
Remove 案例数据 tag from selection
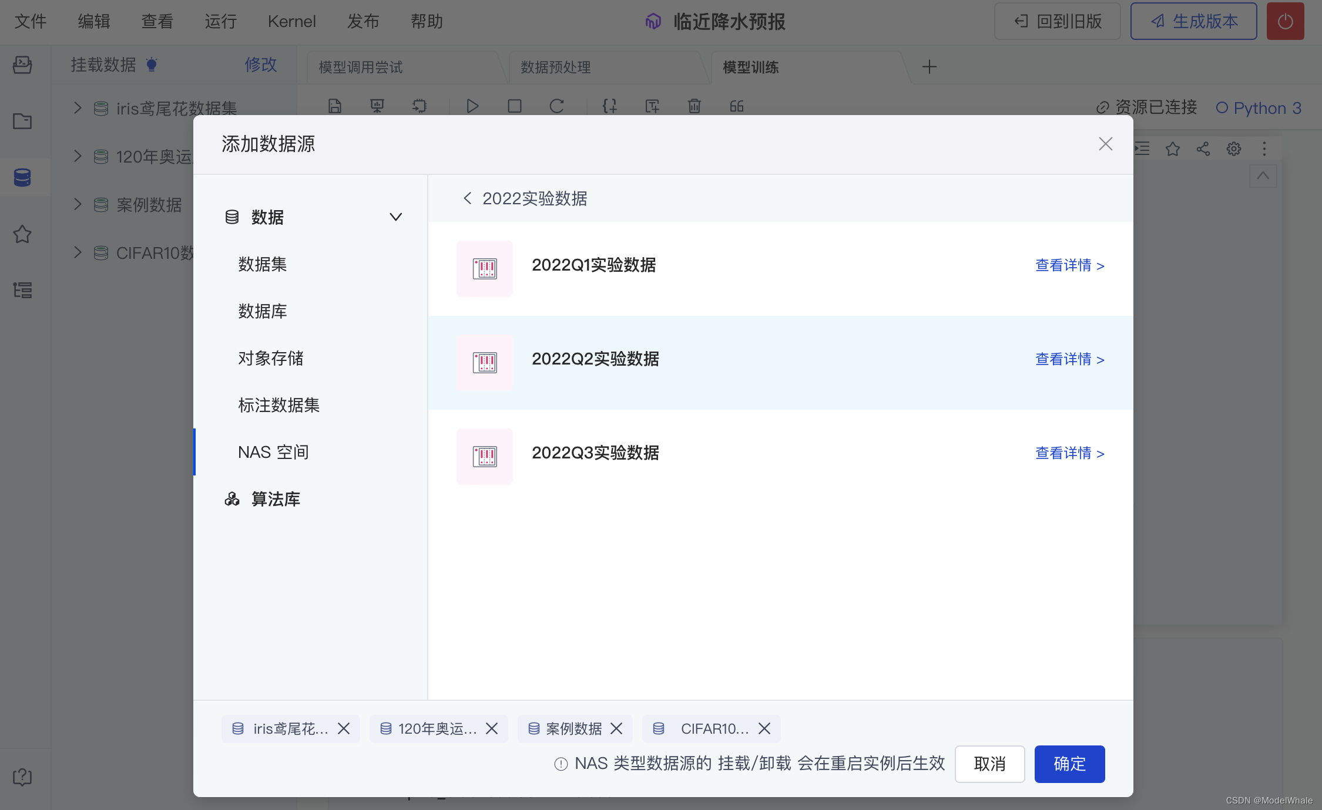(x=616, y=728)
